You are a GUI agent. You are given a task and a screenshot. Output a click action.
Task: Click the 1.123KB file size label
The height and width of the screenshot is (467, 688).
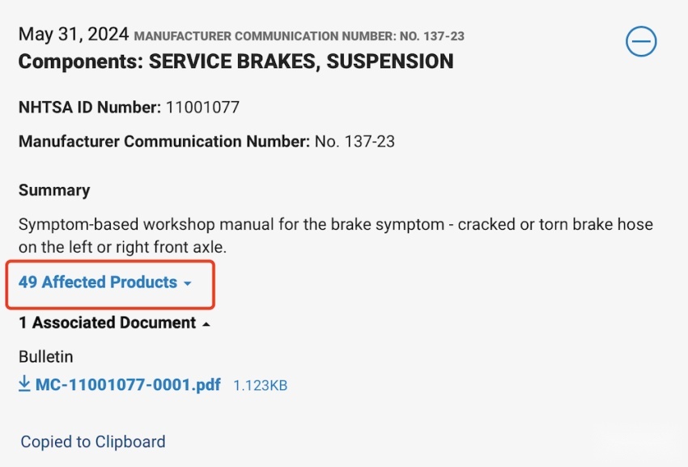tap(260, 386)
